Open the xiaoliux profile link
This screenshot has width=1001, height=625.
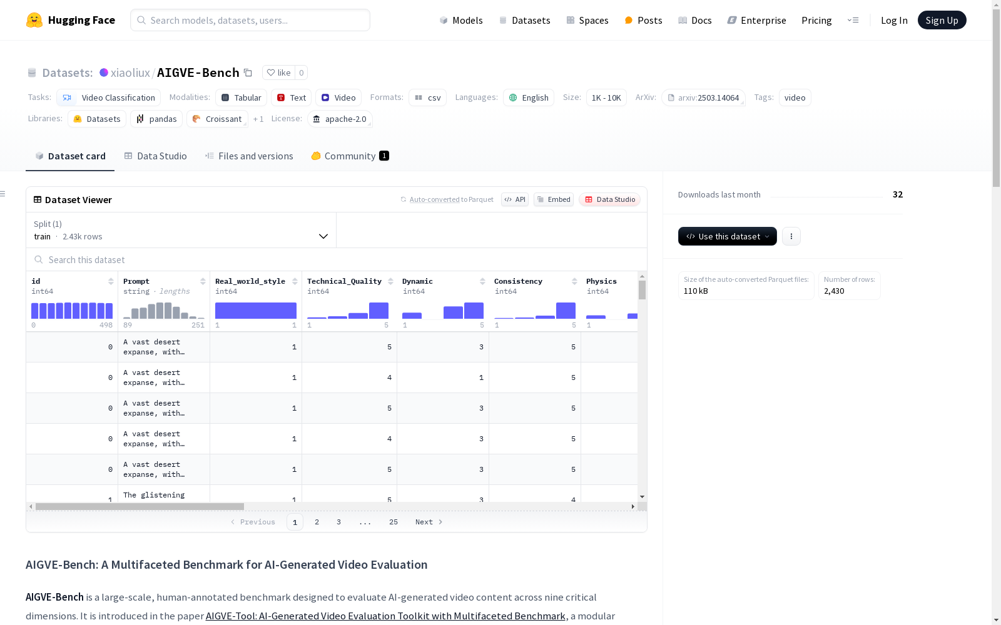click(x=130, y=72)
